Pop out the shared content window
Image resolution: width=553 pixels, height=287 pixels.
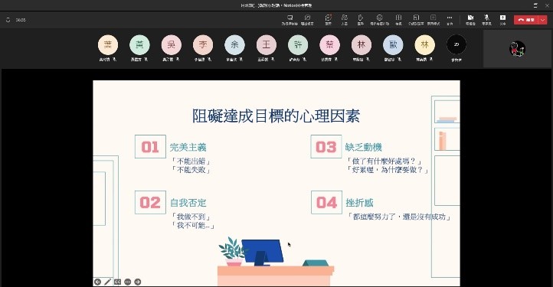307,20
